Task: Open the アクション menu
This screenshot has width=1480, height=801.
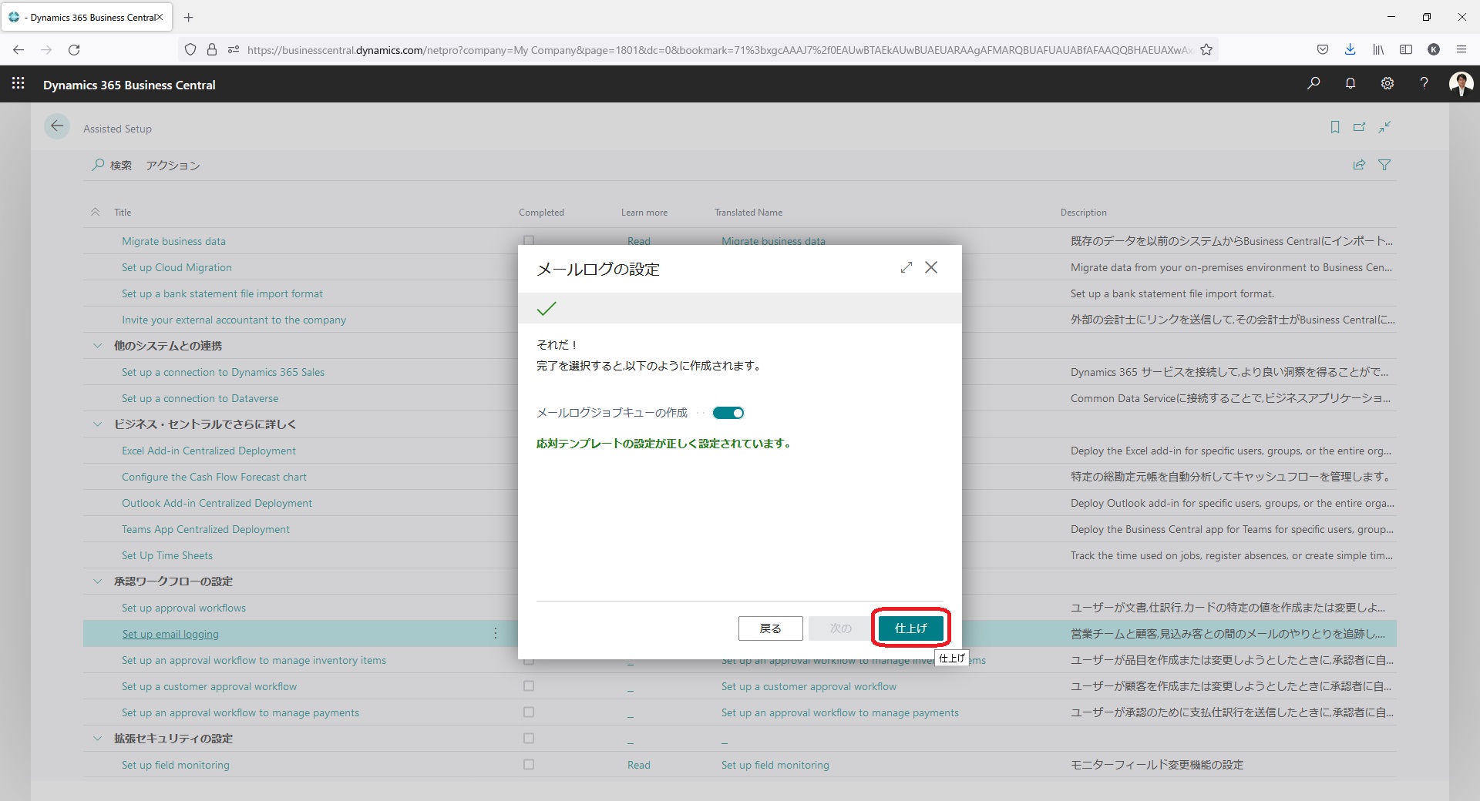Action: click(x=173, y=166)
